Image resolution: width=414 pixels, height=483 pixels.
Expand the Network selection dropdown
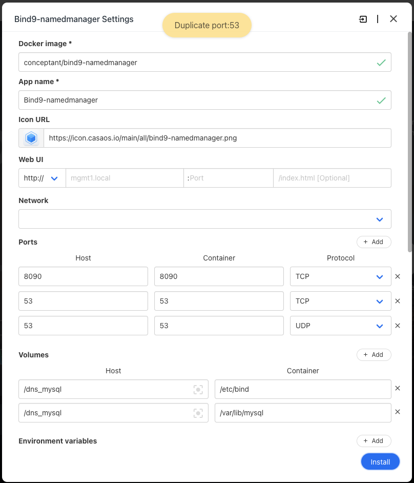pyautogui.click(x=380, y=219)
